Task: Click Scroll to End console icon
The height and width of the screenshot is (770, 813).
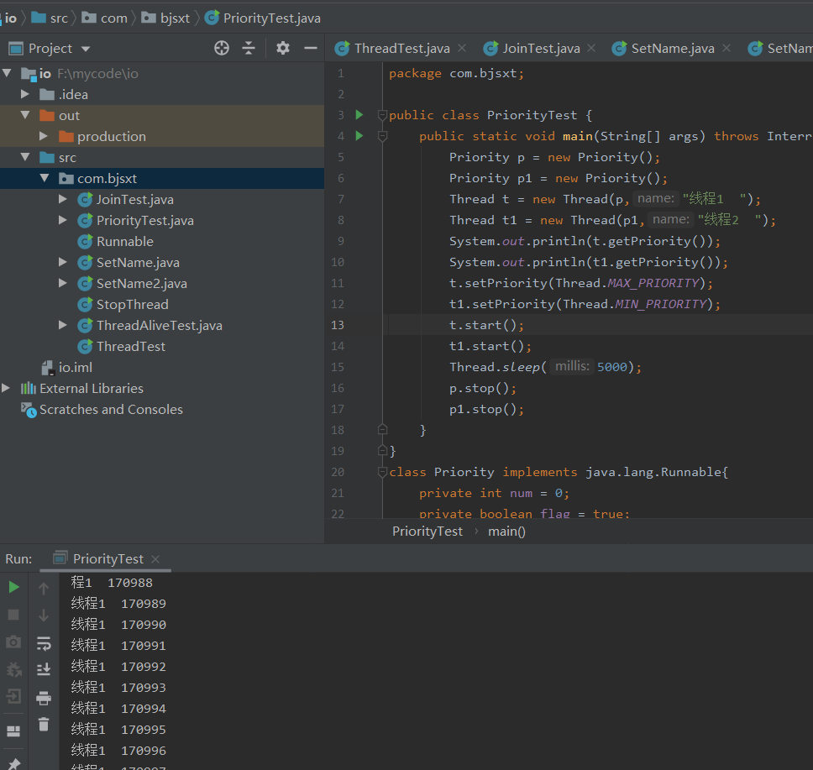Action: (44, 669)
